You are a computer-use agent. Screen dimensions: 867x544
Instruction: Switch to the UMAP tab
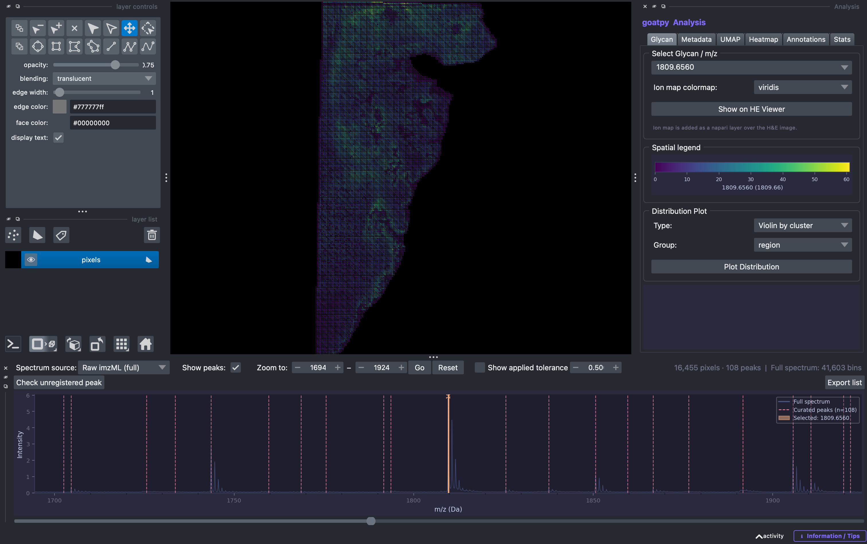[x=730, y=40]
